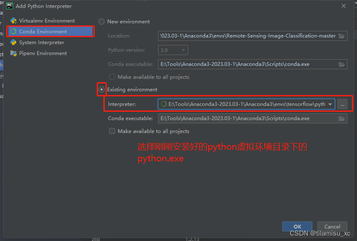Click folder icon in New environment's Conda executable field
357x241 pixels.
click(x=342, y=64)
